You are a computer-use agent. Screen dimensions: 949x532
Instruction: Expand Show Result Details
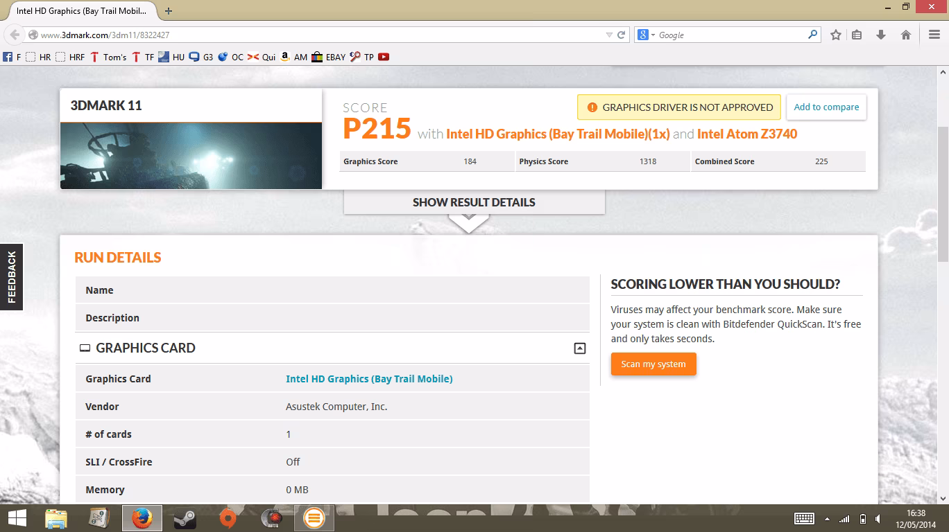(x=474, y=202)
